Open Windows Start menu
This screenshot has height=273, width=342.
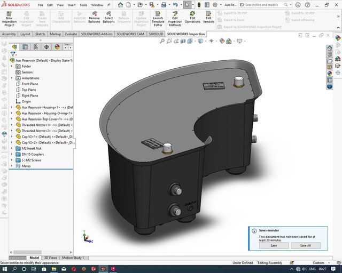[x=4, y=268]
